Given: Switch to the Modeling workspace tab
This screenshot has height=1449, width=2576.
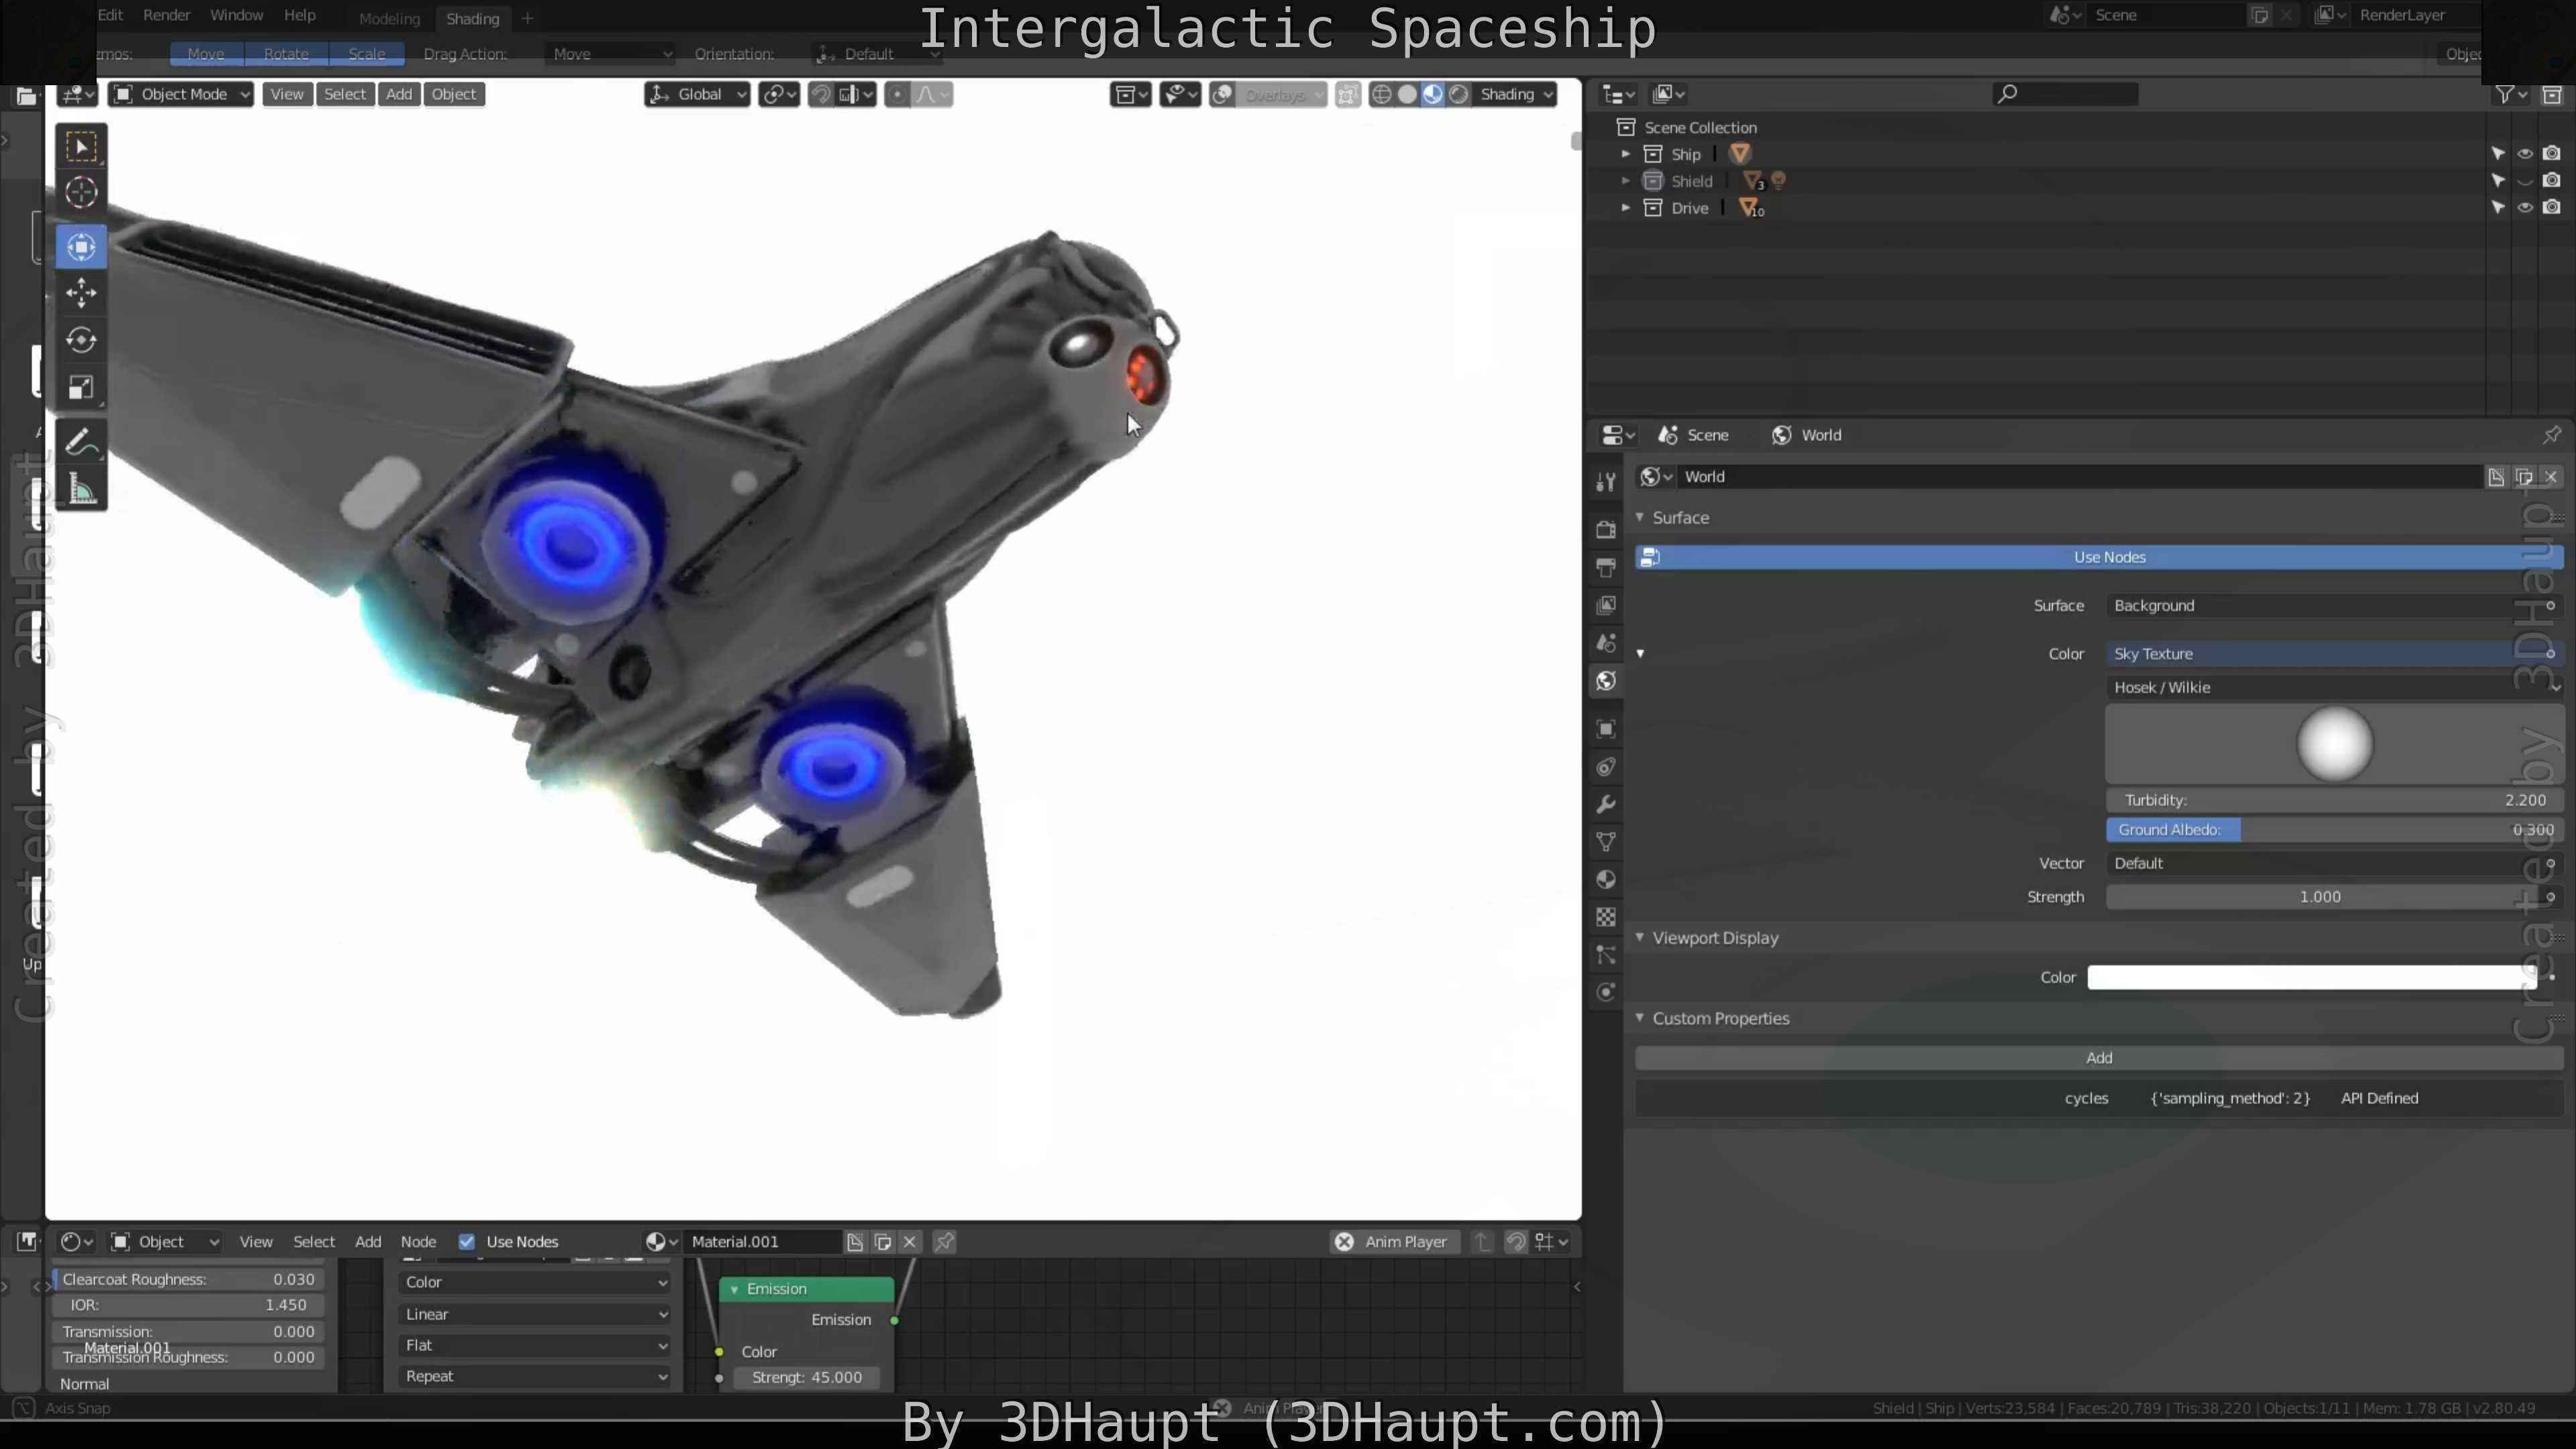Looking at the screenshot, I should pyautogui.click(x=389, y=18).
